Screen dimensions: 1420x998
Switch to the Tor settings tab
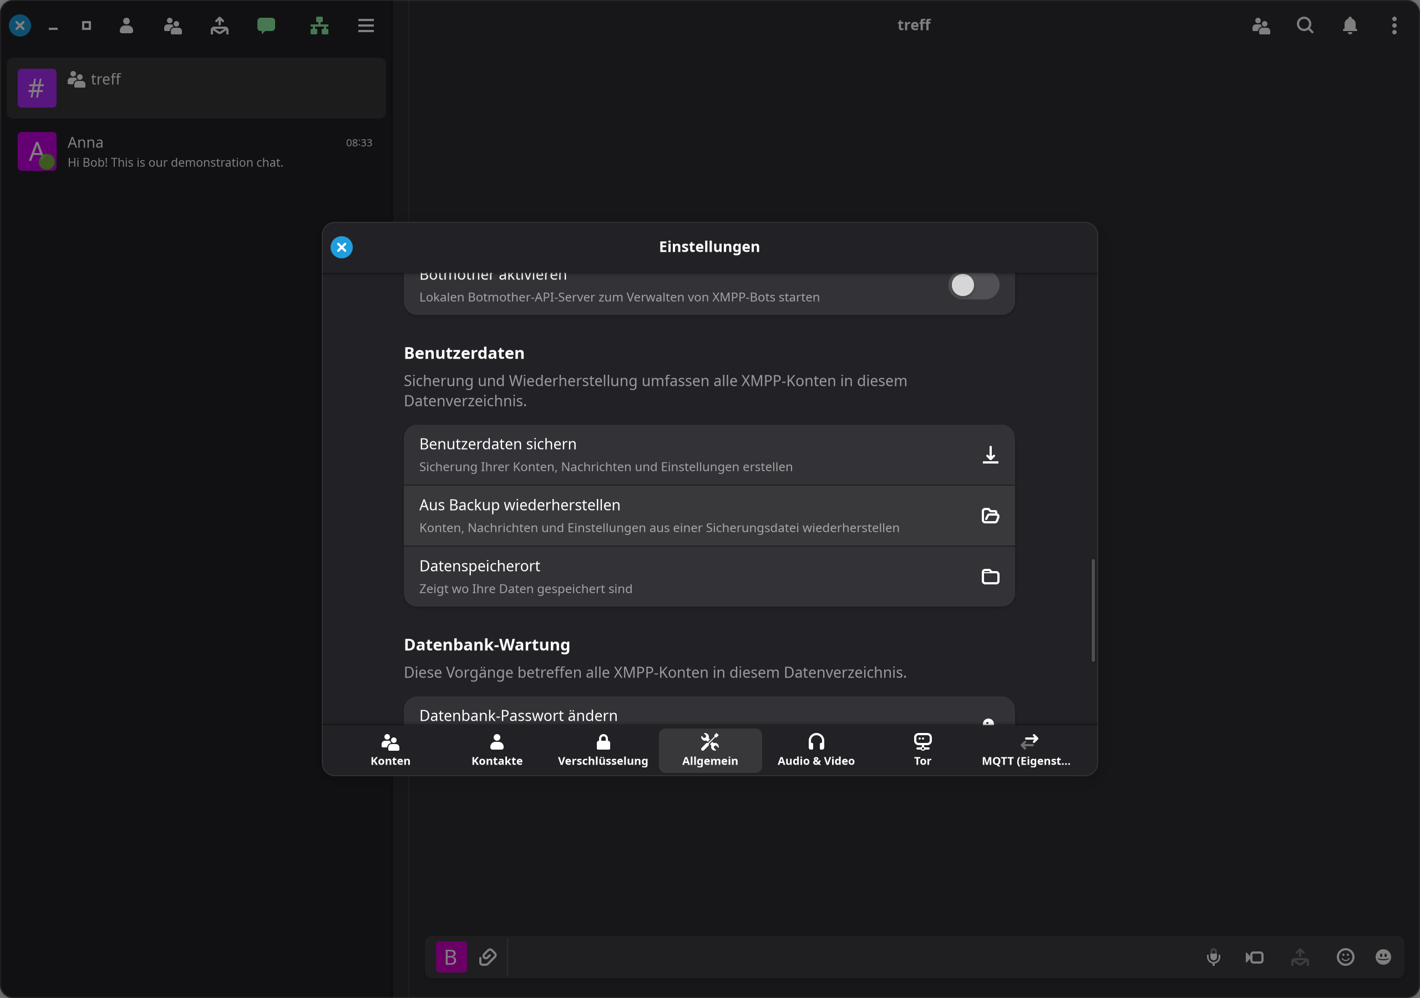(922, 750)
